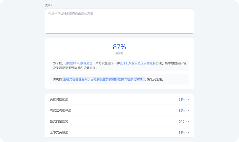
Task: Click the 87% similarity score
Action: 119,47
